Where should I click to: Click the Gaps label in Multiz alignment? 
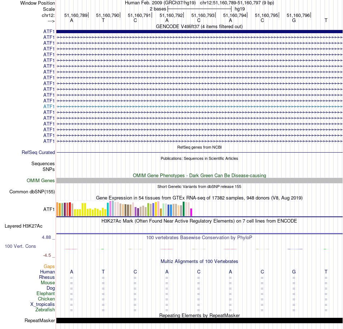click(x=49, y=266)
